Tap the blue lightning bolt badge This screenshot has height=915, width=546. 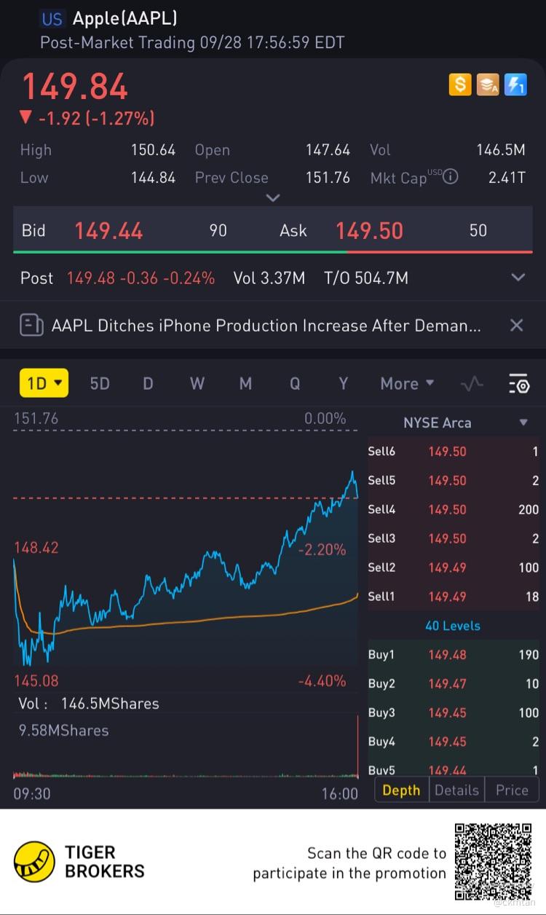click(515, 85)
